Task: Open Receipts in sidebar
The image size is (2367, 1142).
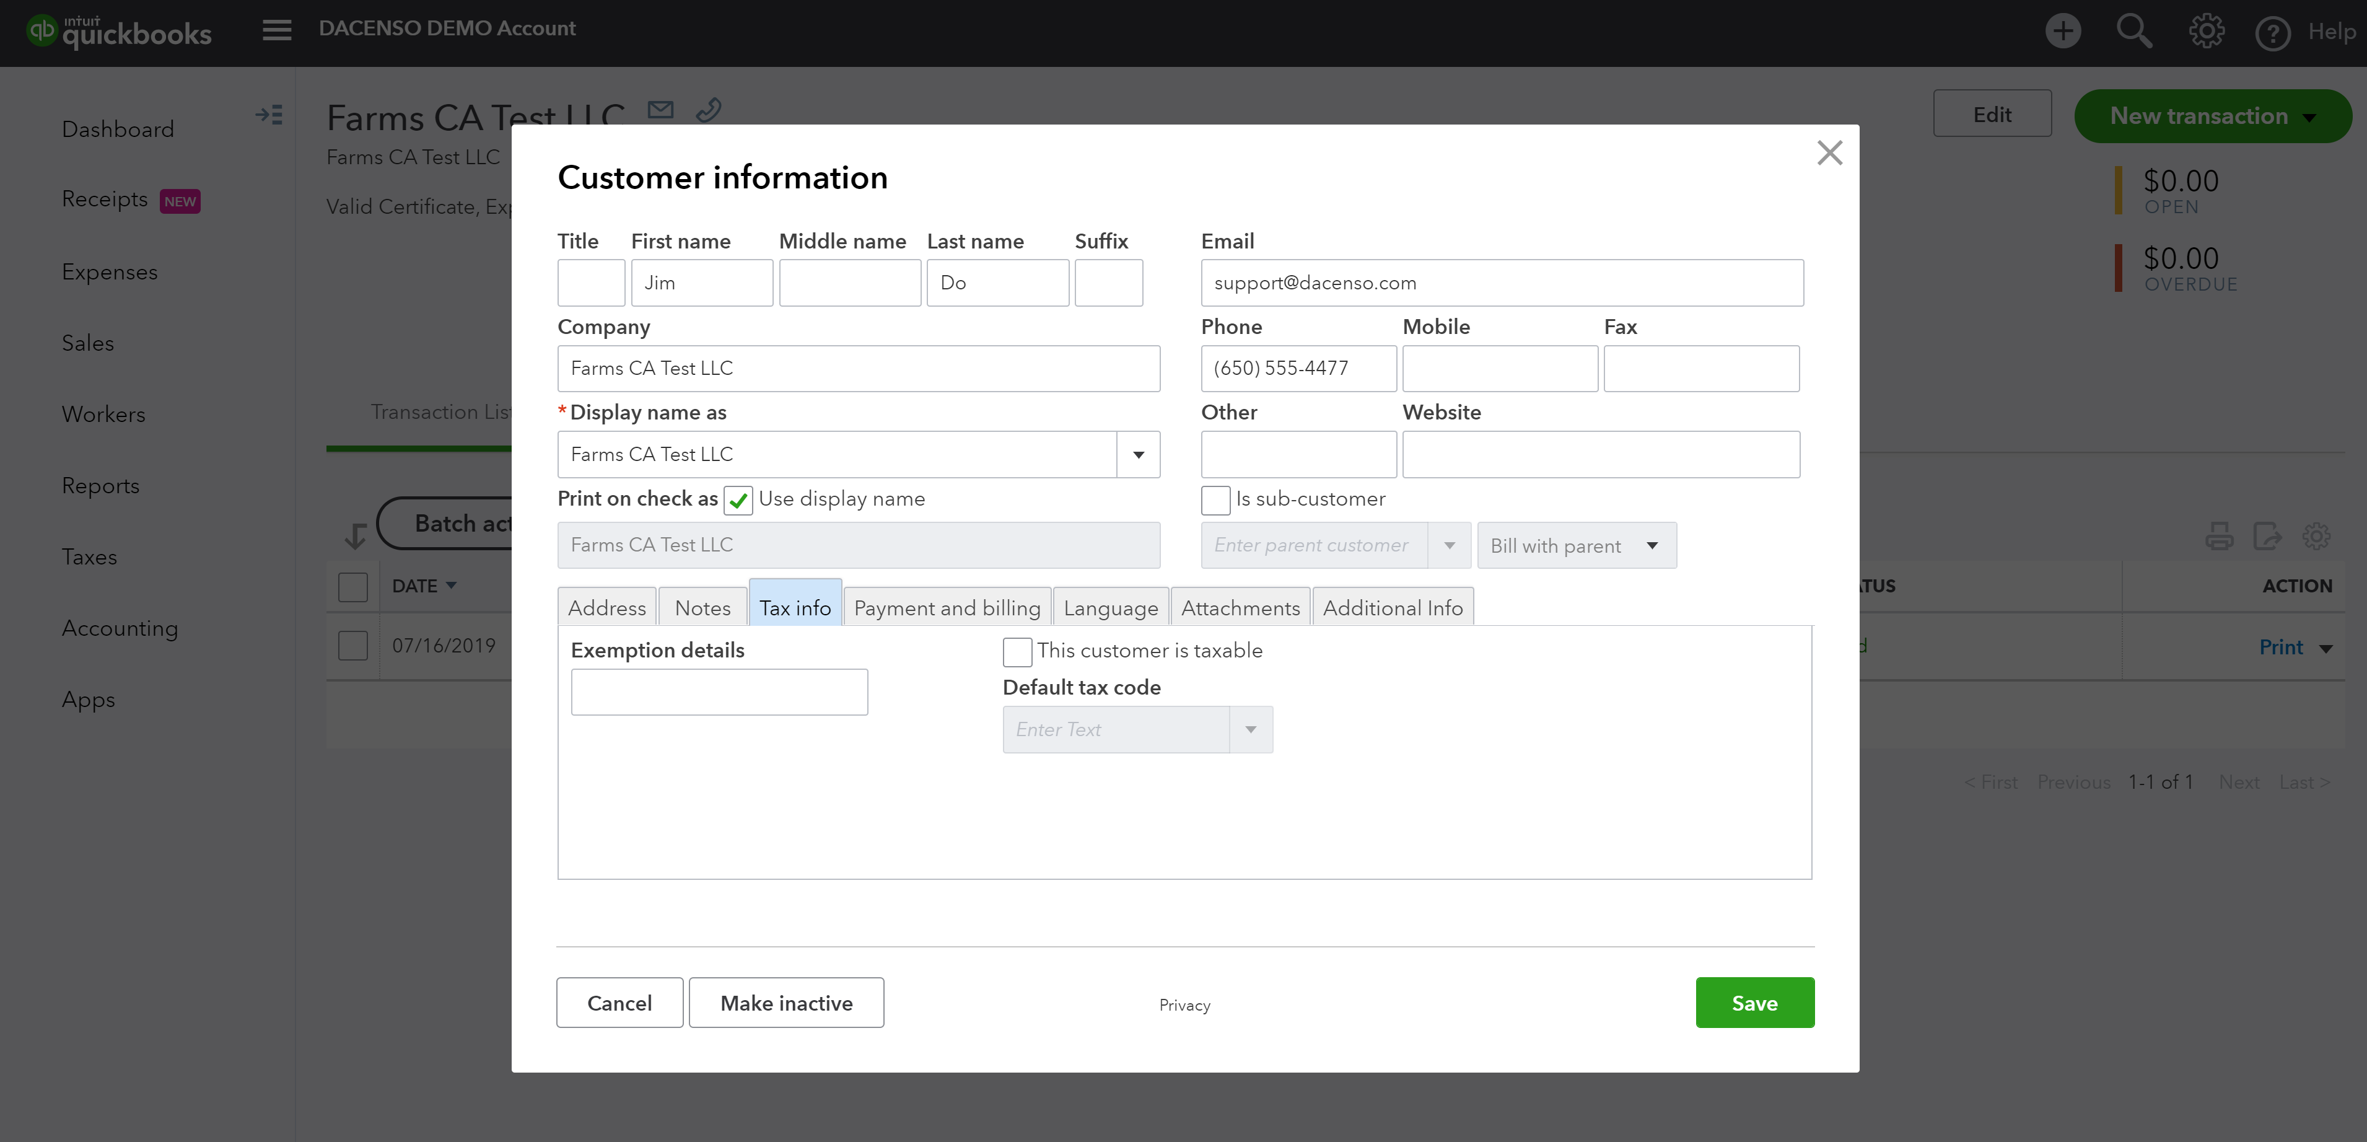Action: tap(104, 200)
